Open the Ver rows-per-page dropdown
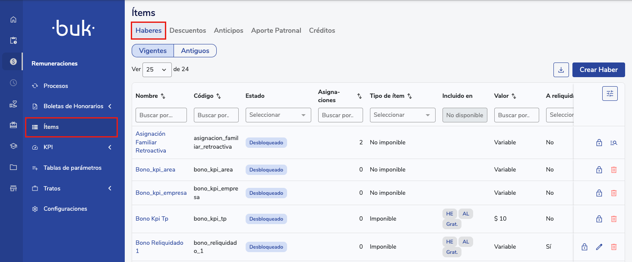Image resolution: width=632 pixels, height=262 pixels. point(157,69)
